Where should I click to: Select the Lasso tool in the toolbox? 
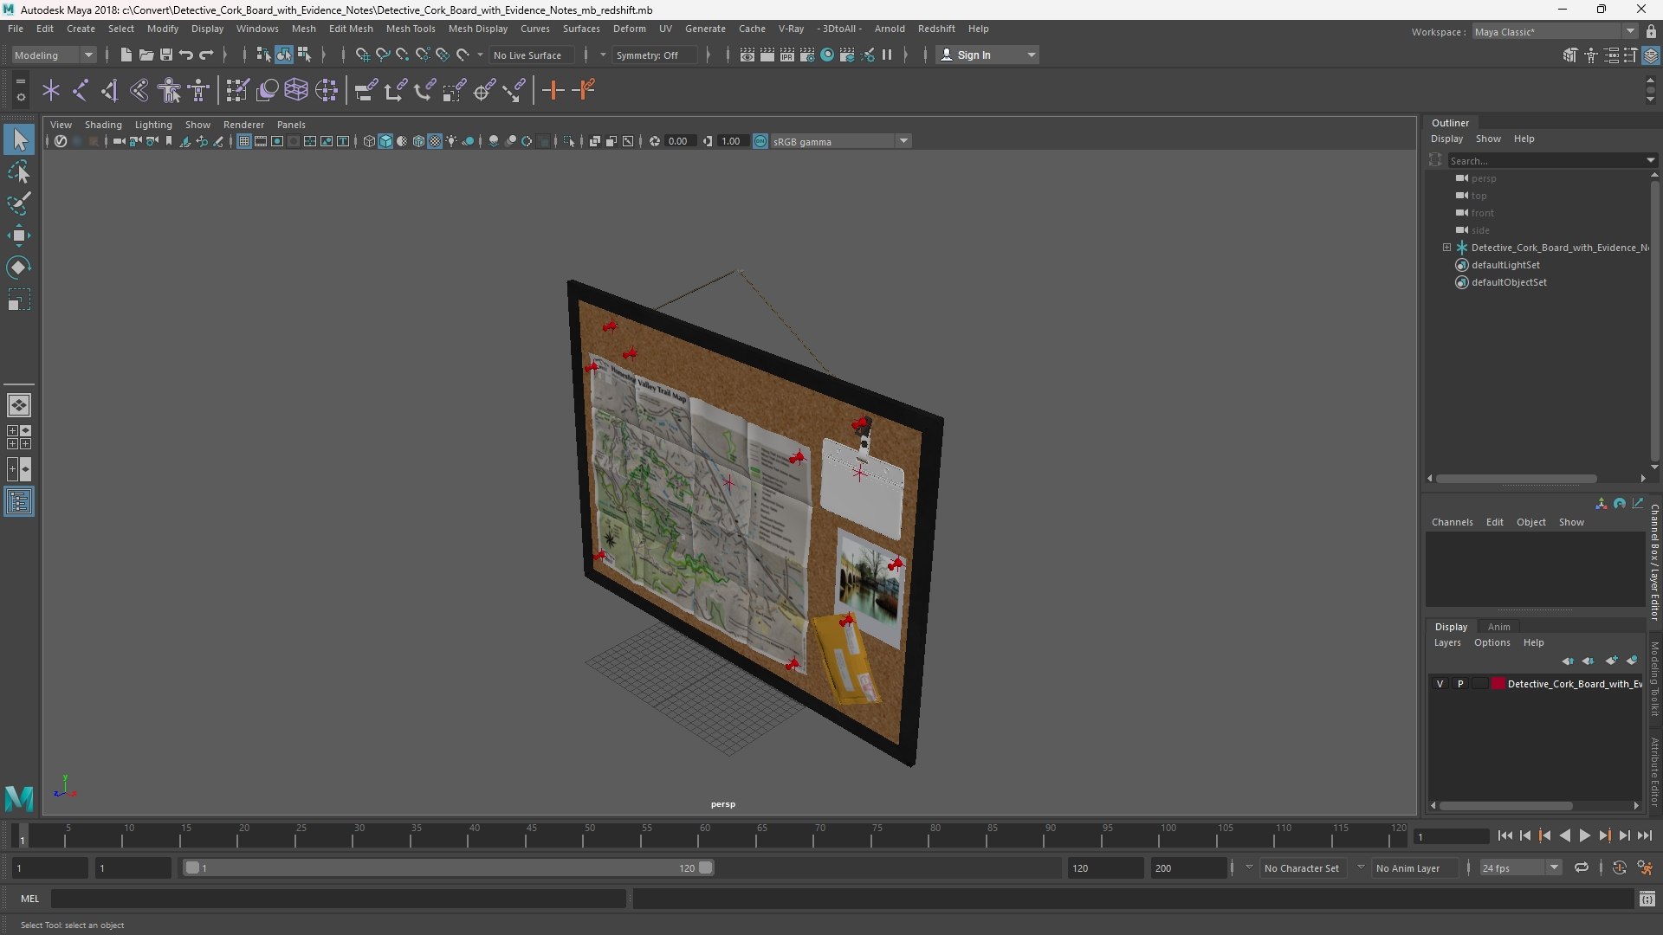point(19,172)
